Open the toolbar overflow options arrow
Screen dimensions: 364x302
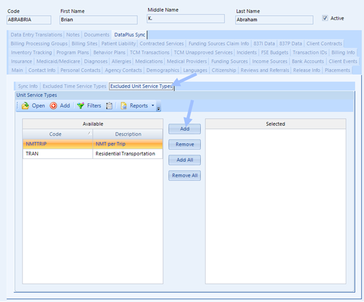click(159, 108)
